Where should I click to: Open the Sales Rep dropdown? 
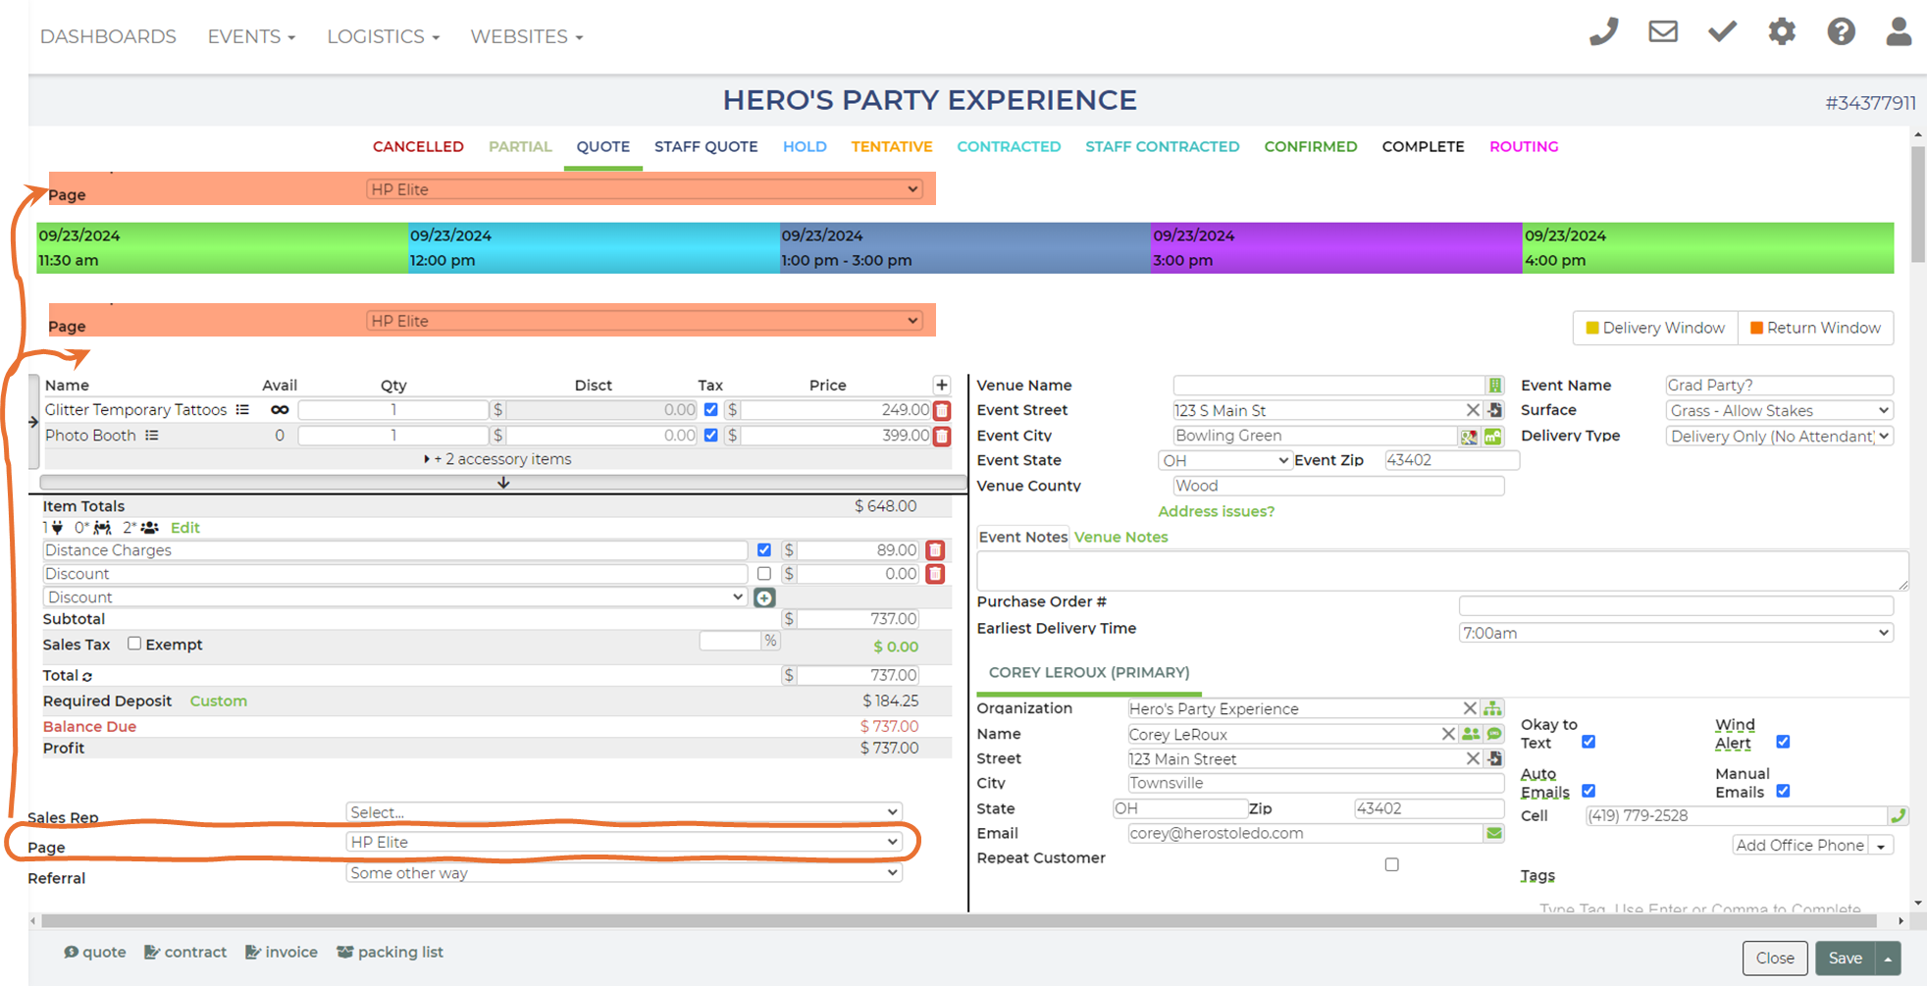pos(623,812)
